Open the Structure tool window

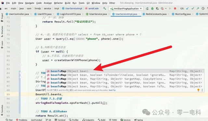pos(2,31)
